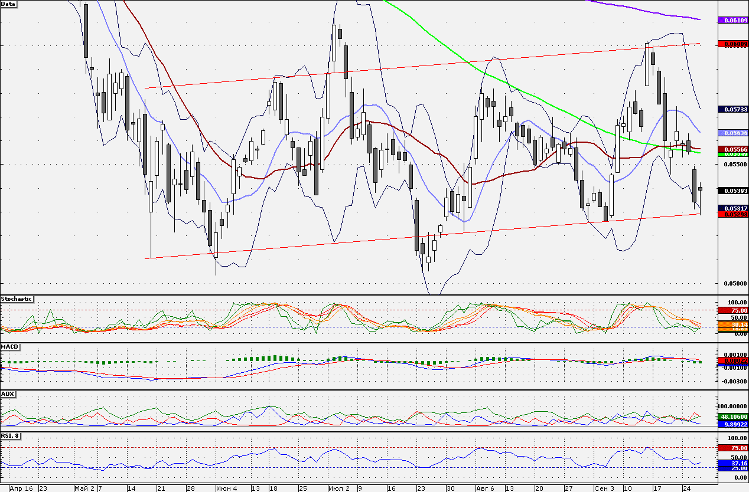Select the MACD indicator panel label
This screenshot has height=492, width=749.
pyautogui.click(x=9, y=346)
